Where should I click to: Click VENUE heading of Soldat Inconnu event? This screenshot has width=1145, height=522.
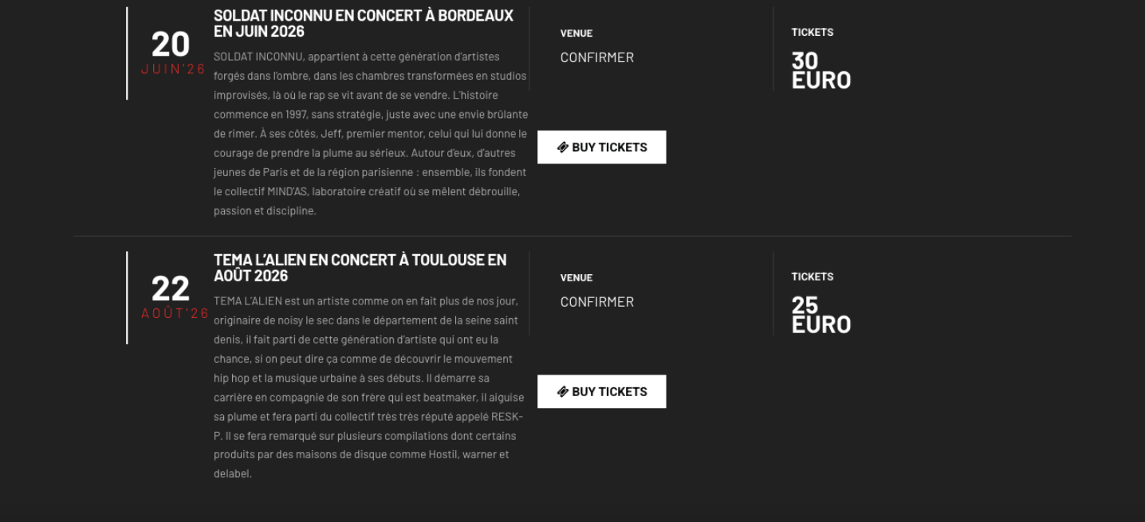[576, 33]
